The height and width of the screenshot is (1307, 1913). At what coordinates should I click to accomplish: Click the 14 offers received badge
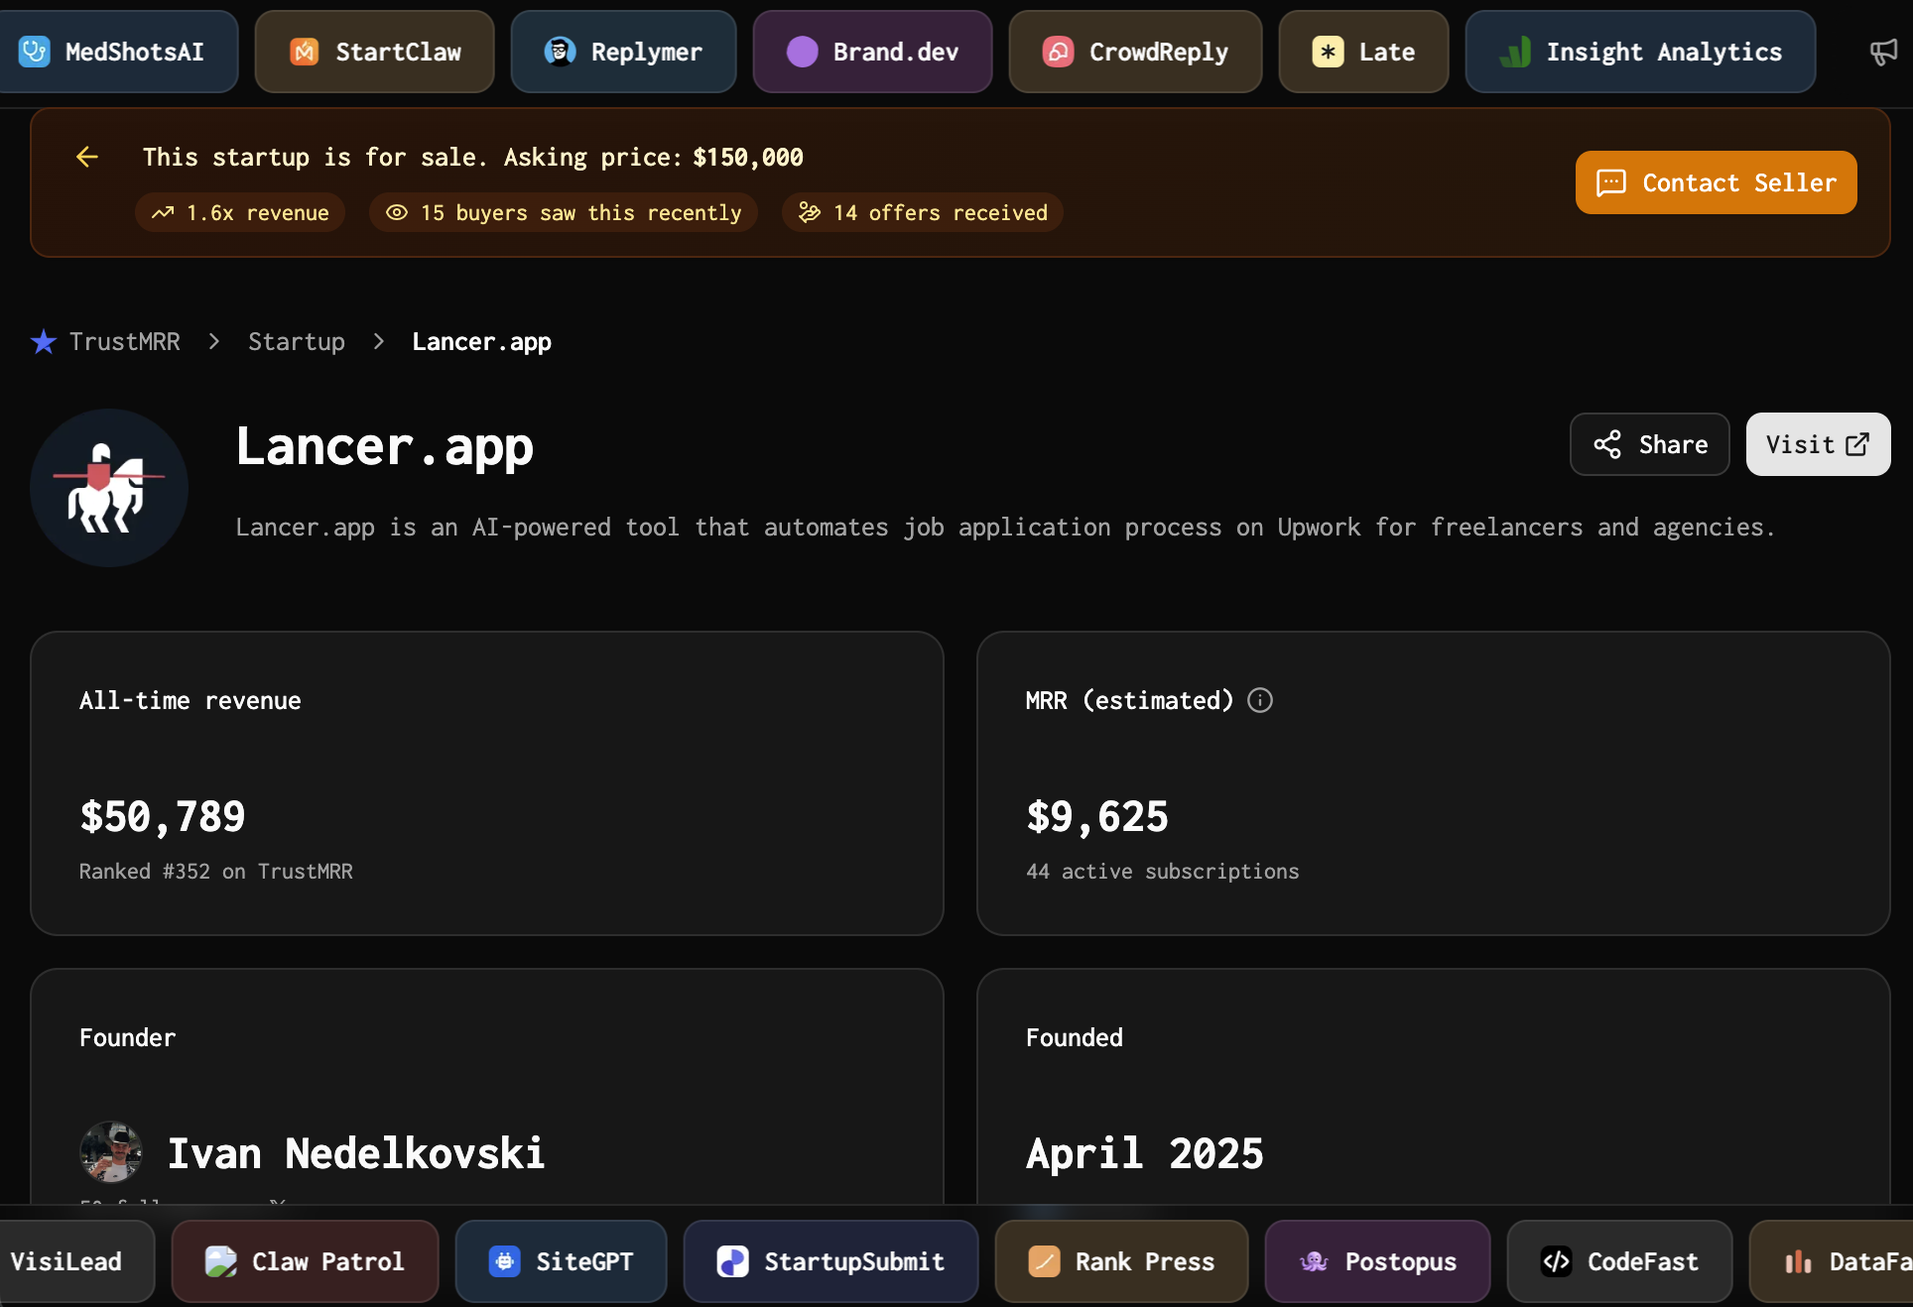923,213
